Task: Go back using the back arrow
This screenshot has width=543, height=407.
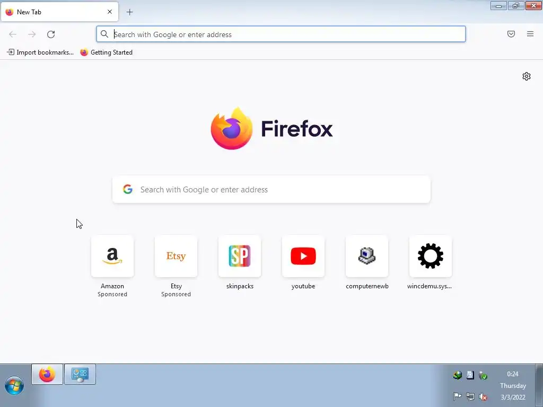Action: 13,34
